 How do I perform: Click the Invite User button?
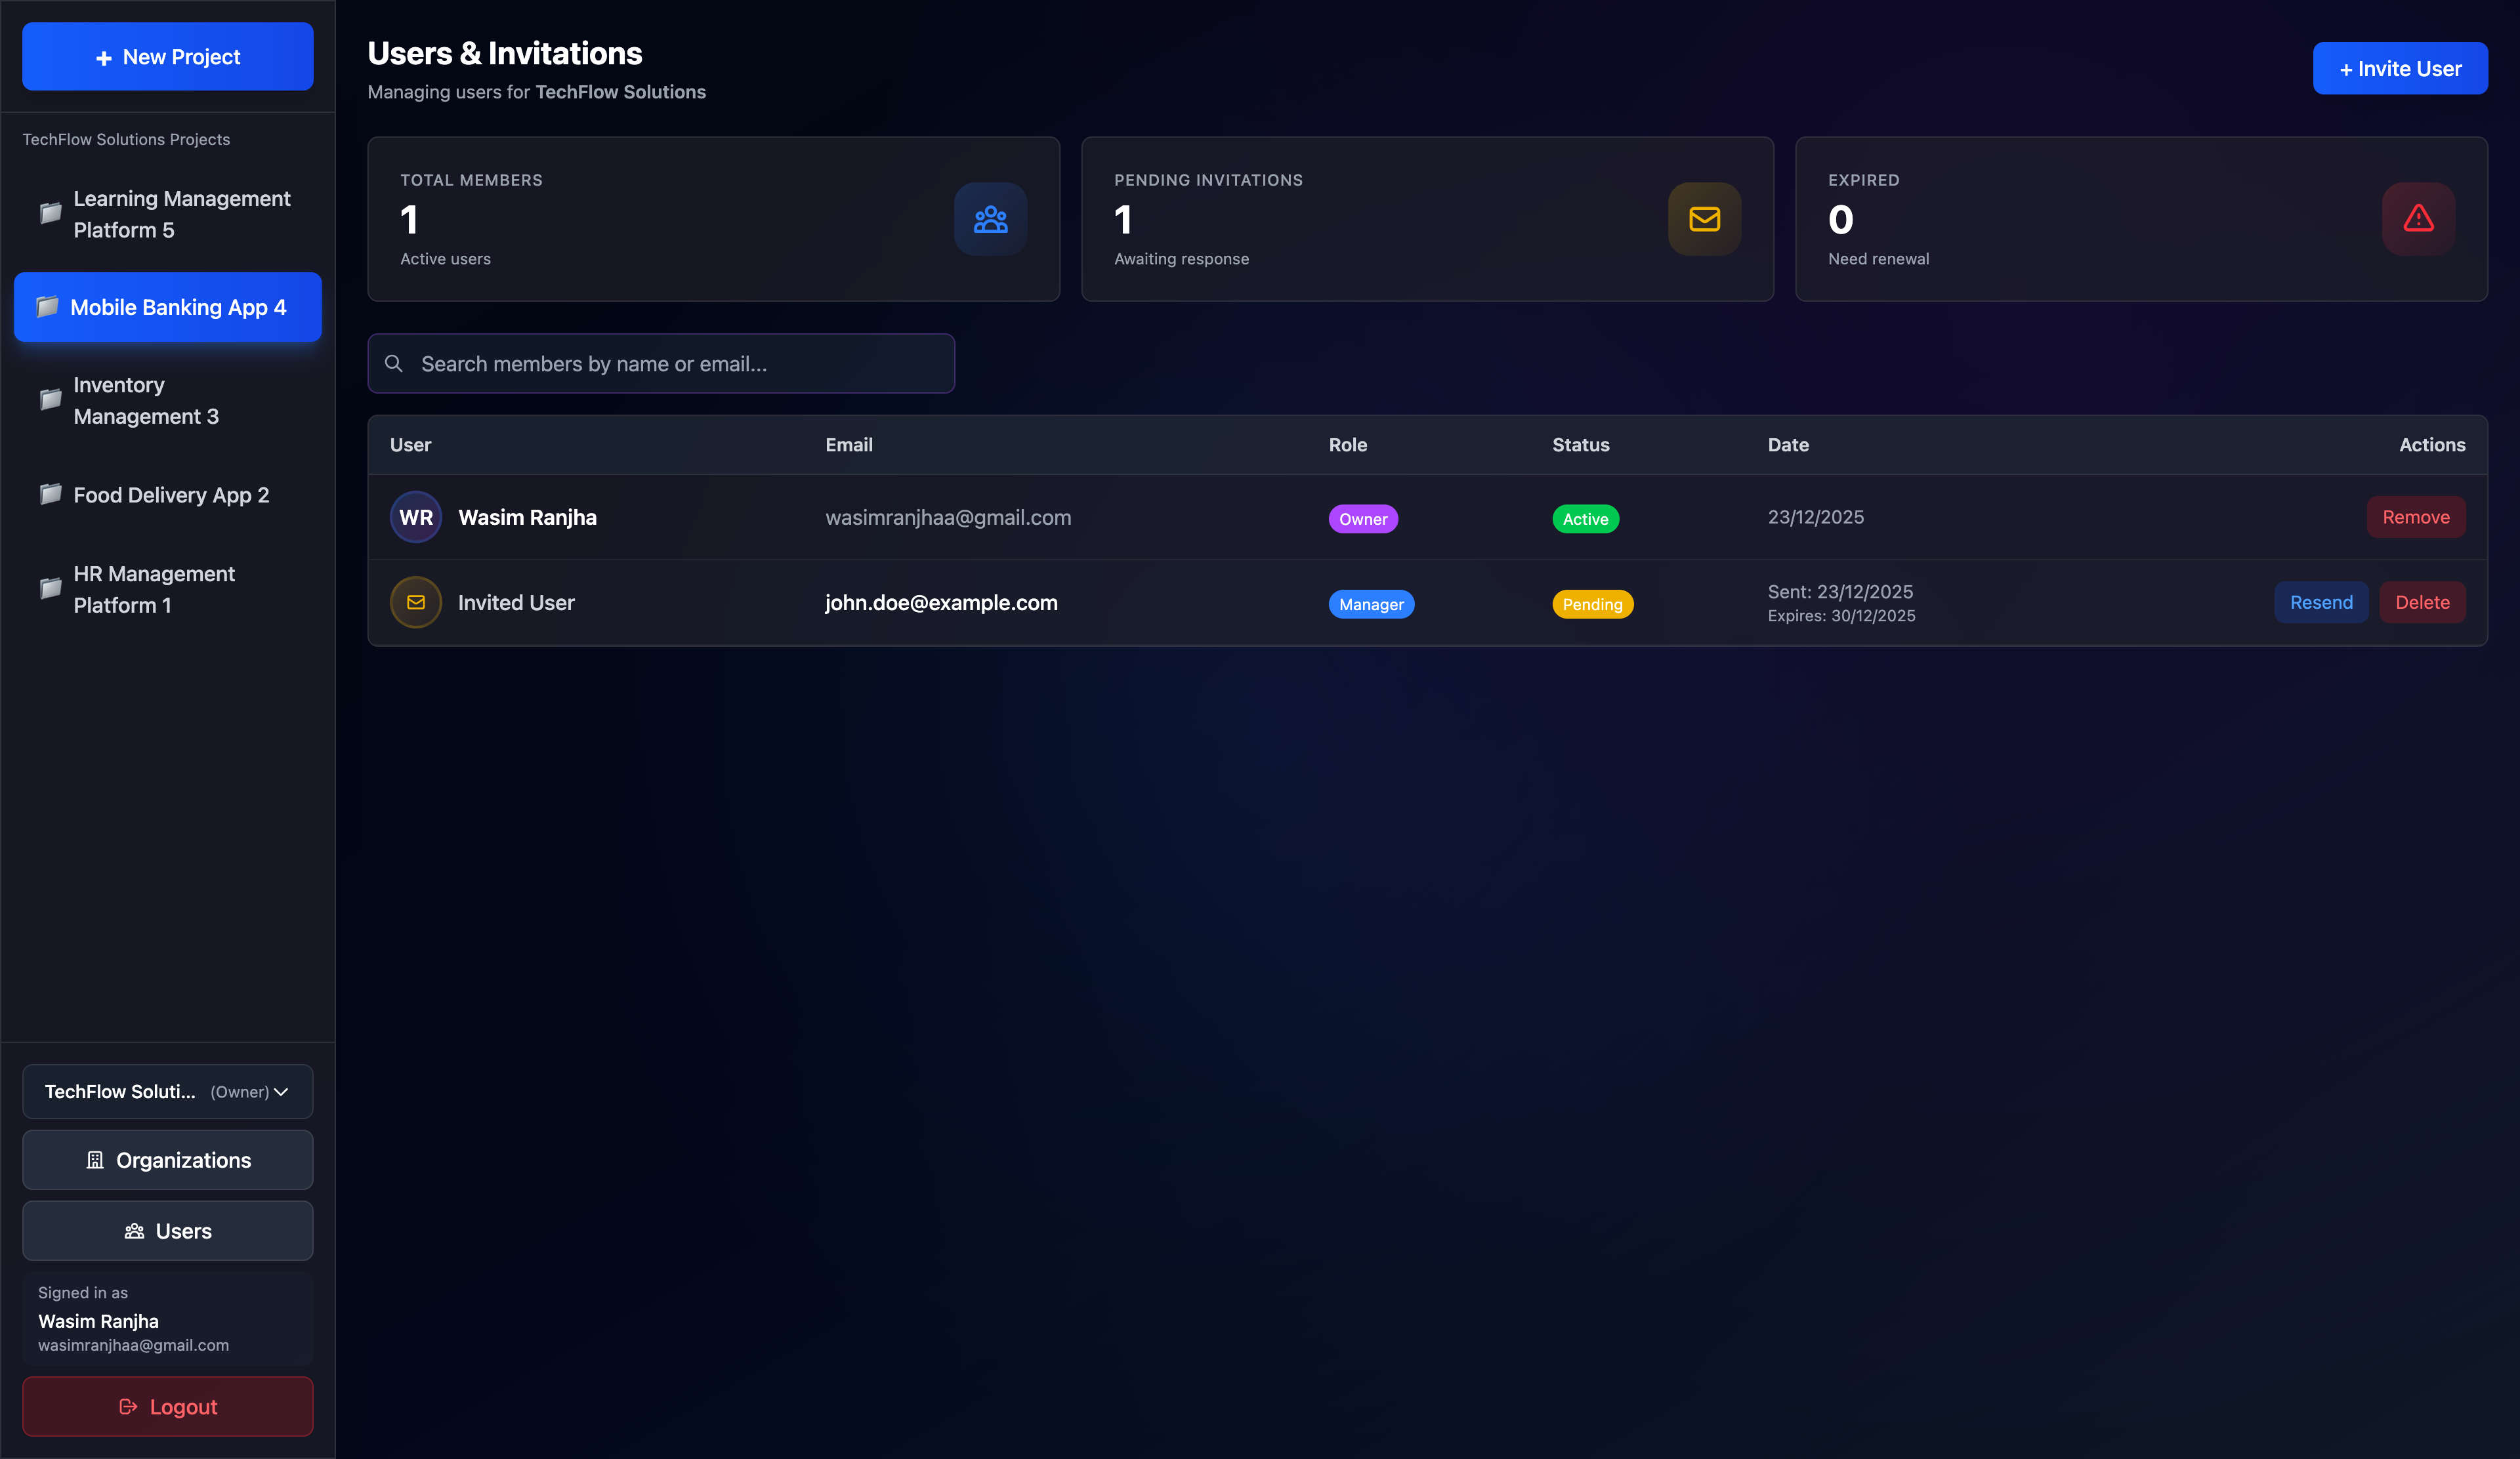(2400, 68)
